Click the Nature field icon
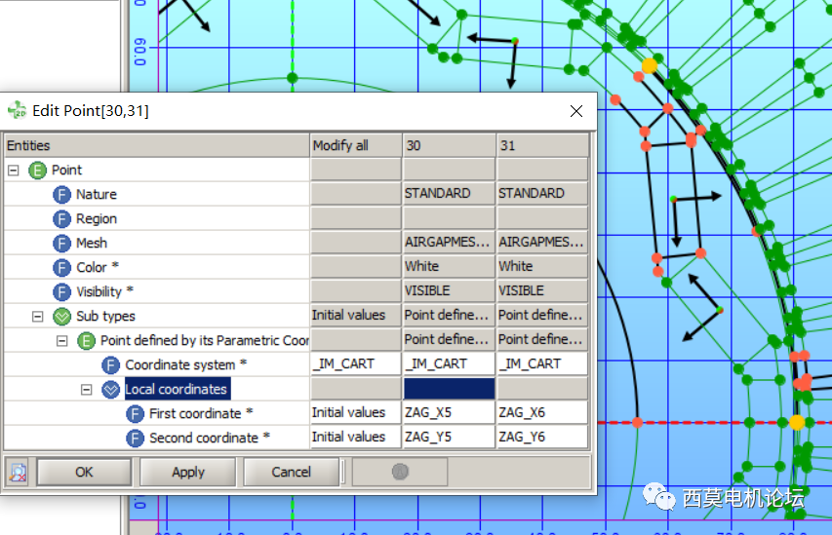832x535 pixels. (62, 194)
